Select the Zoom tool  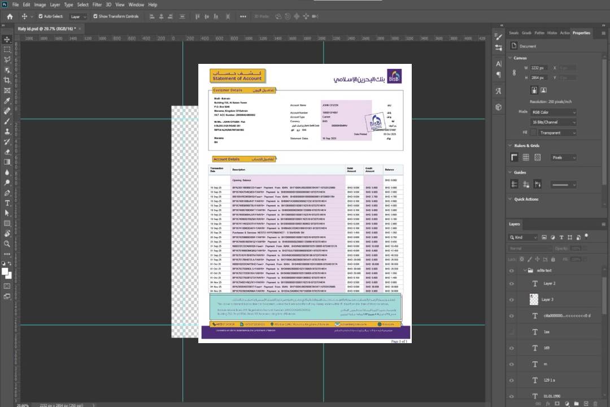click(x=7, y=244)
